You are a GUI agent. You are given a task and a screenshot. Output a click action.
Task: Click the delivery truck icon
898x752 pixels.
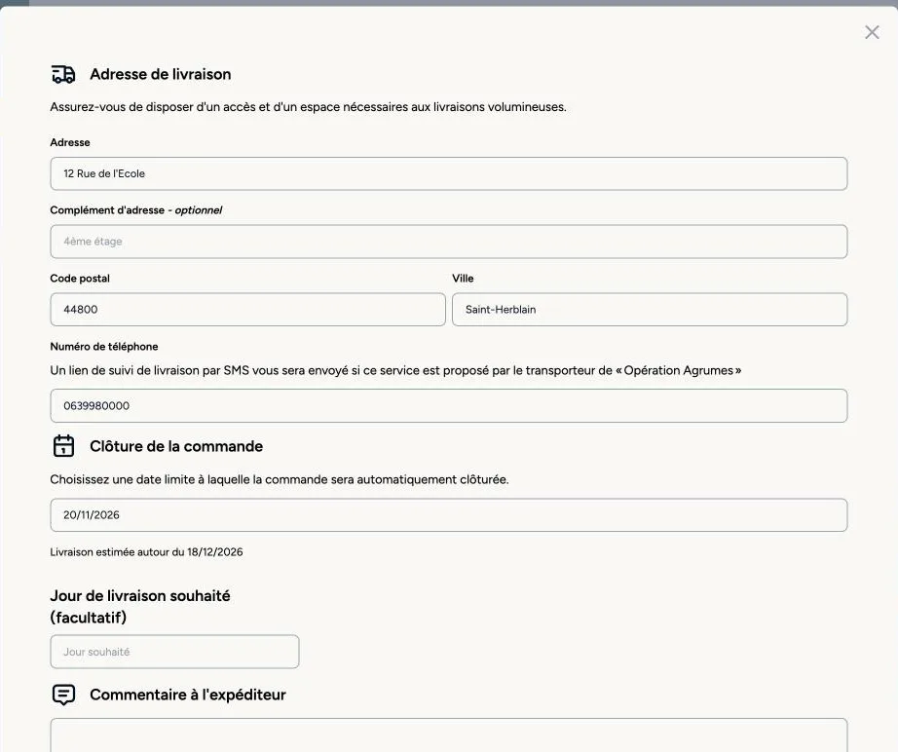(x=63, y=74)
